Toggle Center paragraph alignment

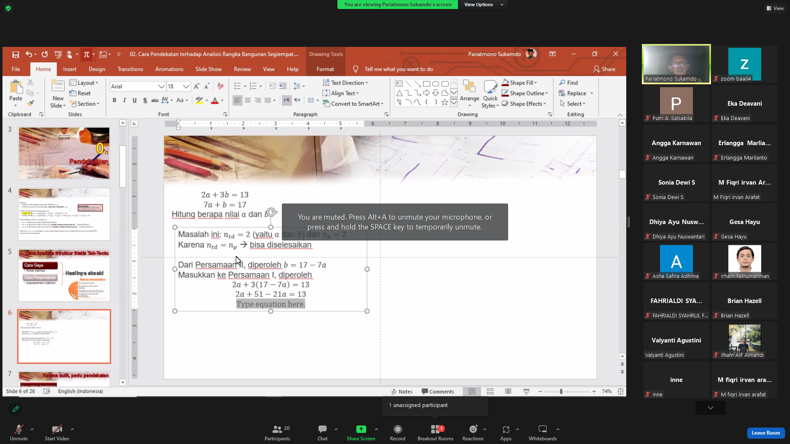[248, 100]
